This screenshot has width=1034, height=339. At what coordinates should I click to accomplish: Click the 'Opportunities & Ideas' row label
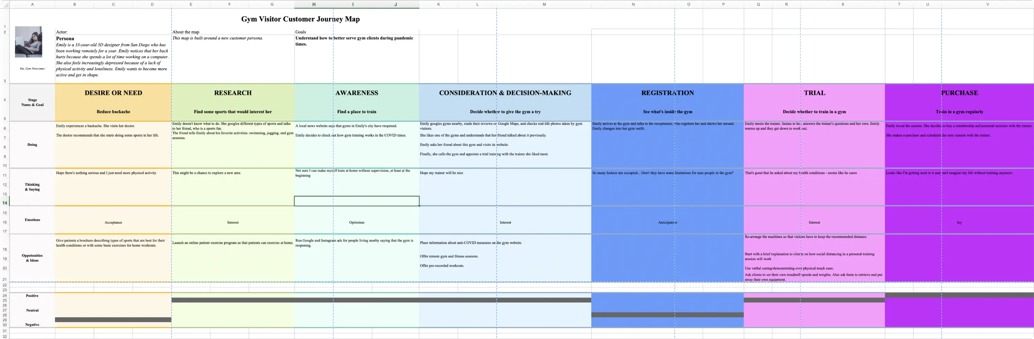pos(32,258)
